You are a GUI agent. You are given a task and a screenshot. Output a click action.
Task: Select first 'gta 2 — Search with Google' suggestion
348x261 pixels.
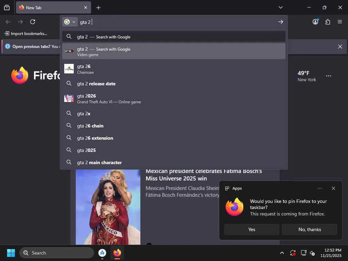(174, 37)
